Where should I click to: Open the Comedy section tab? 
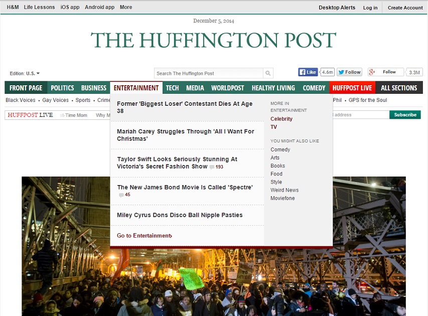(x=314, y=88)
